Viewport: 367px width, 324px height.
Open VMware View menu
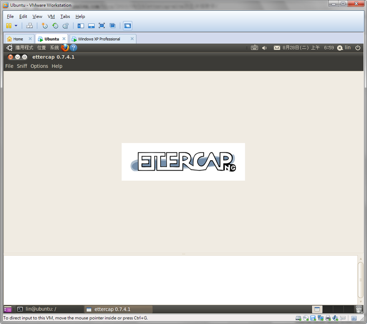37,16
